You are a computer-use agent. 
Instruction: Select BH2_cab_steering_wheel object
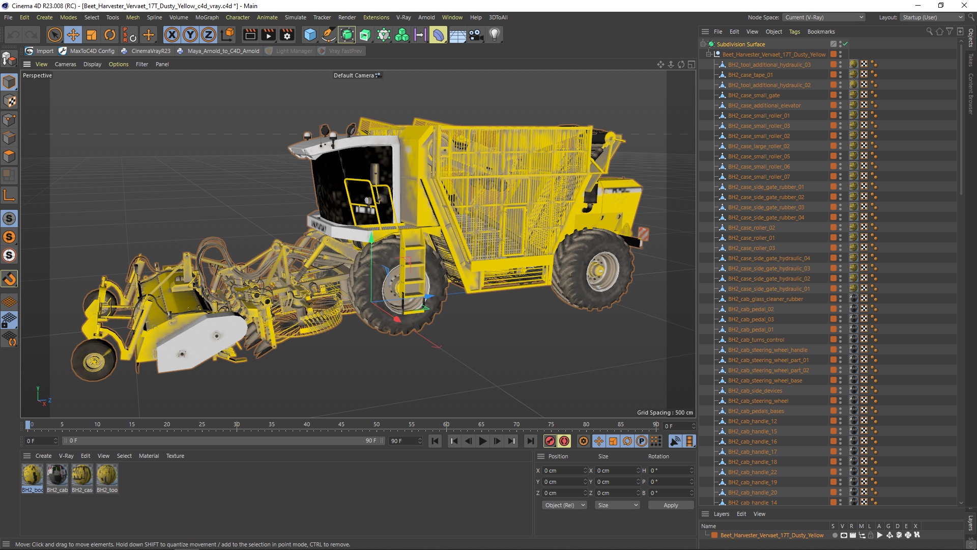pos(758,401)
